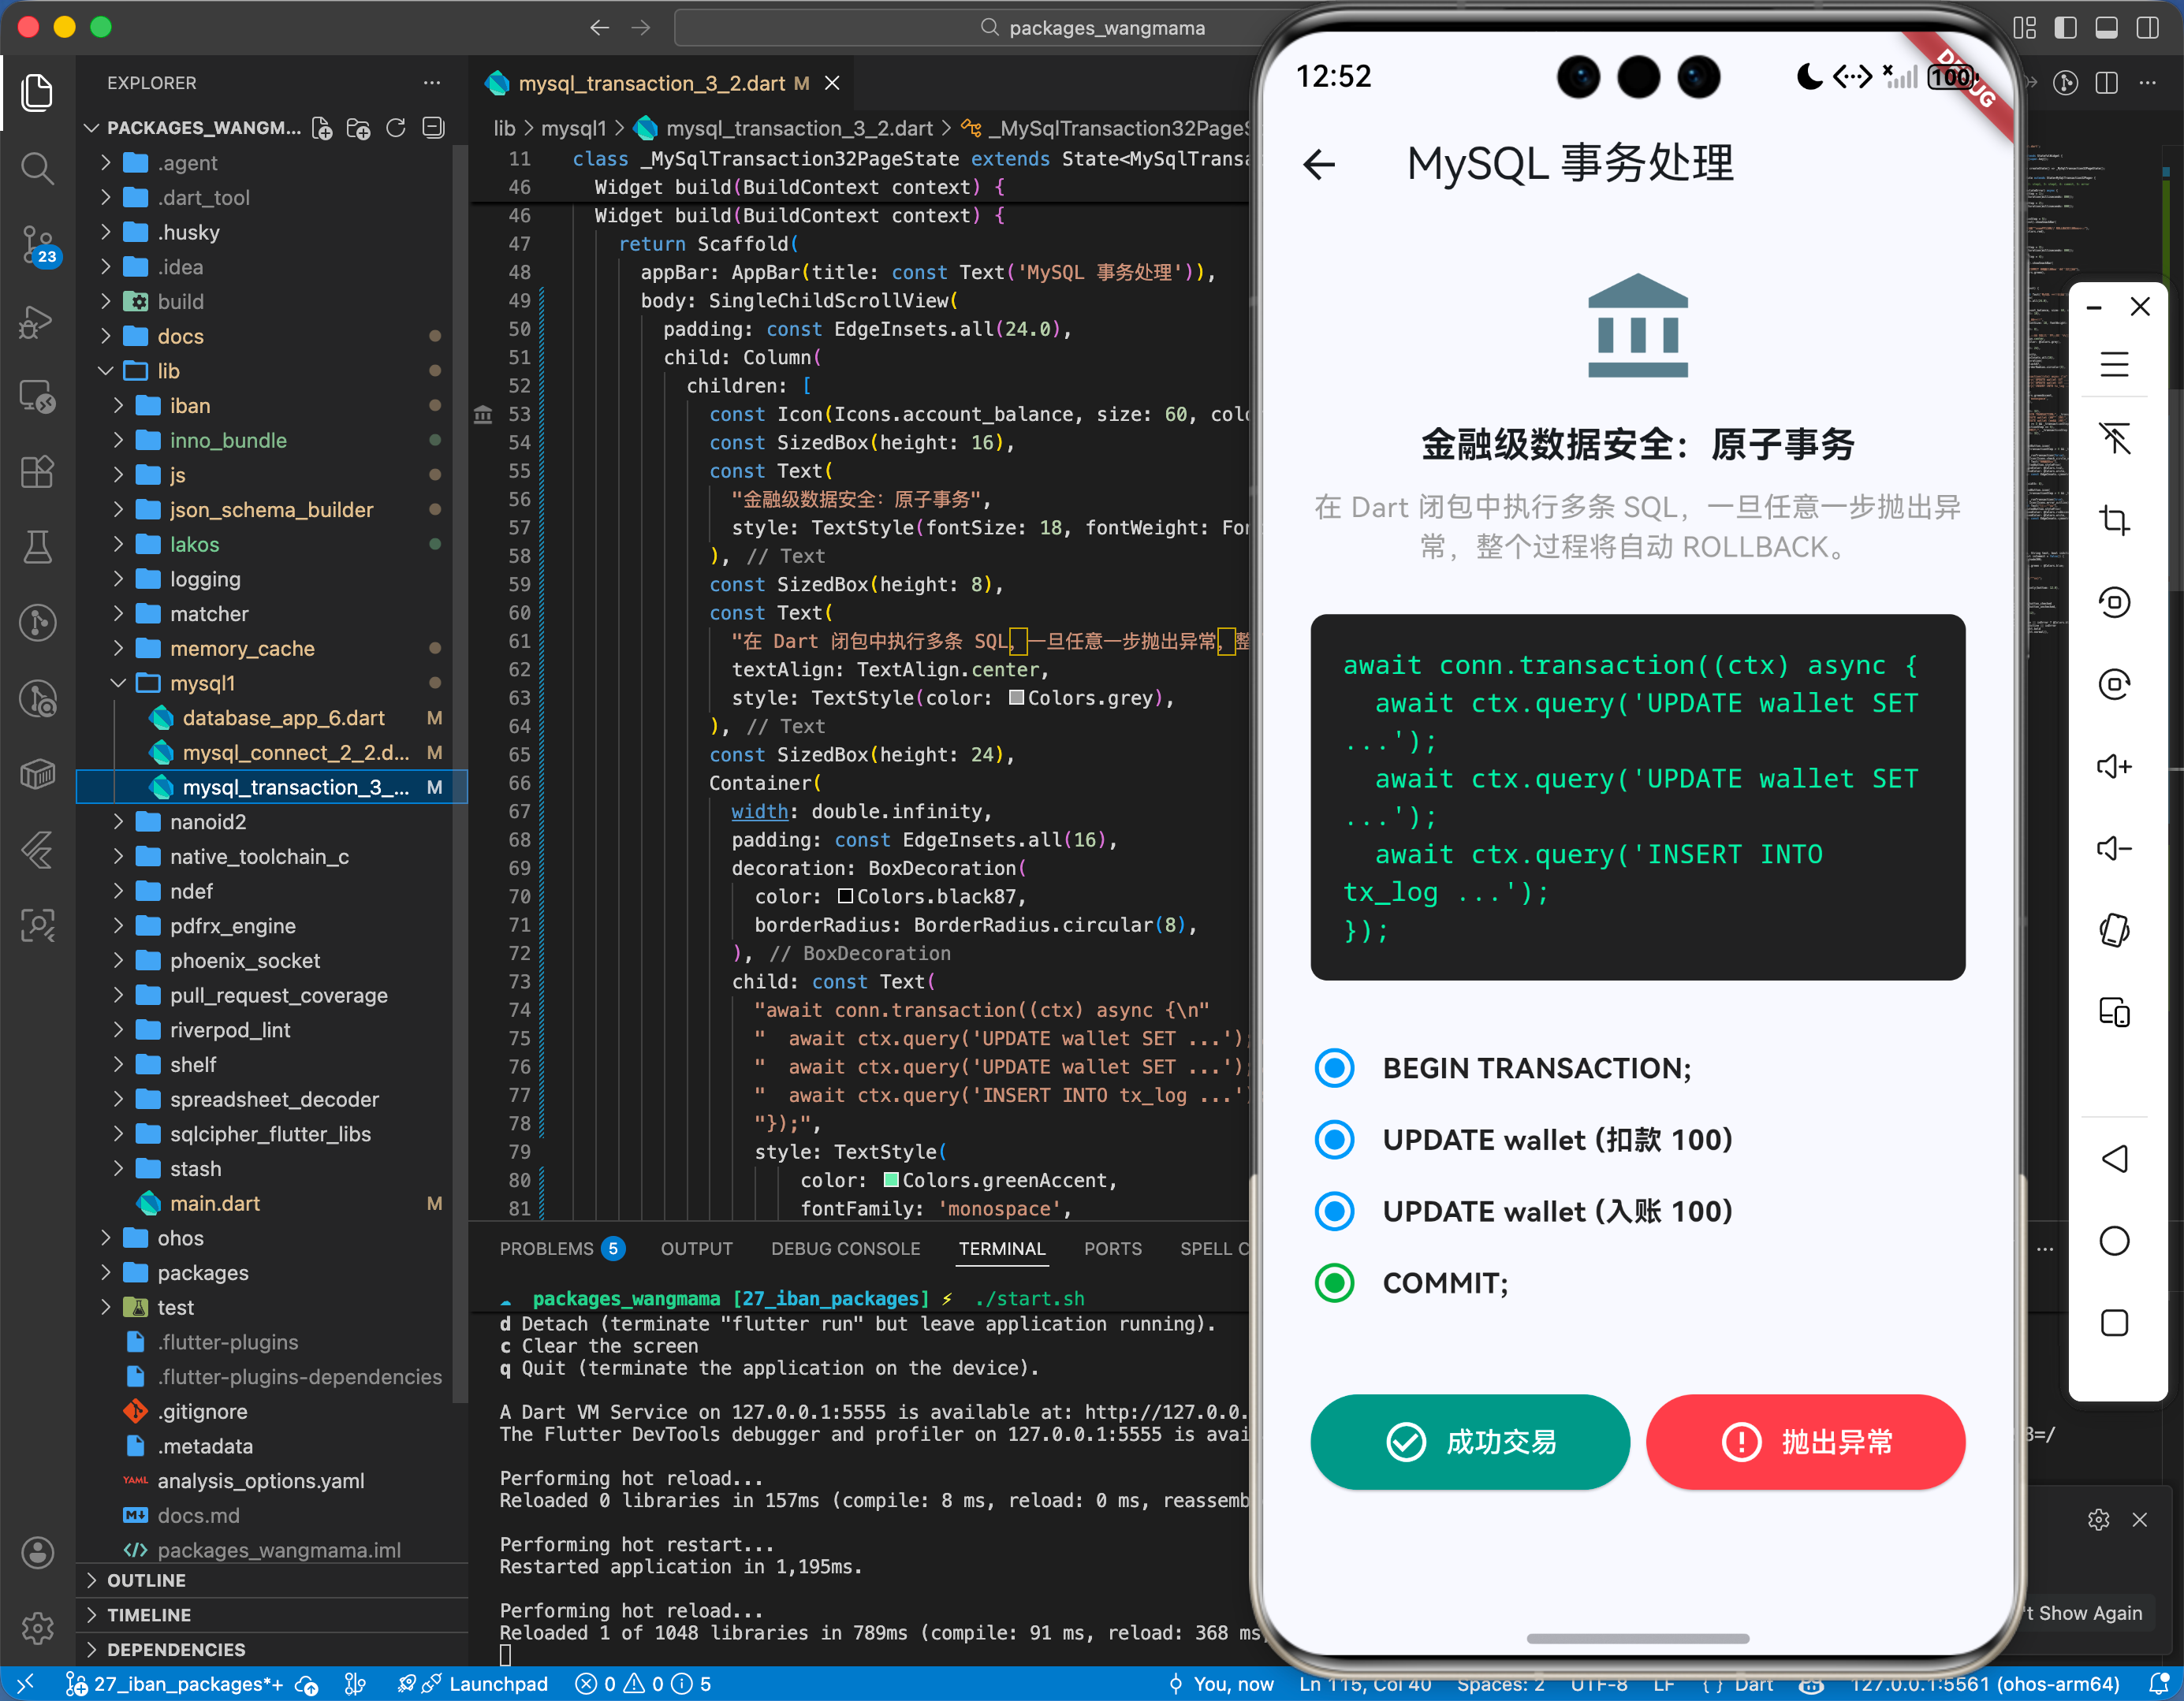
Task: Refresh the Explorer file tree
Action: click(396, 128)
